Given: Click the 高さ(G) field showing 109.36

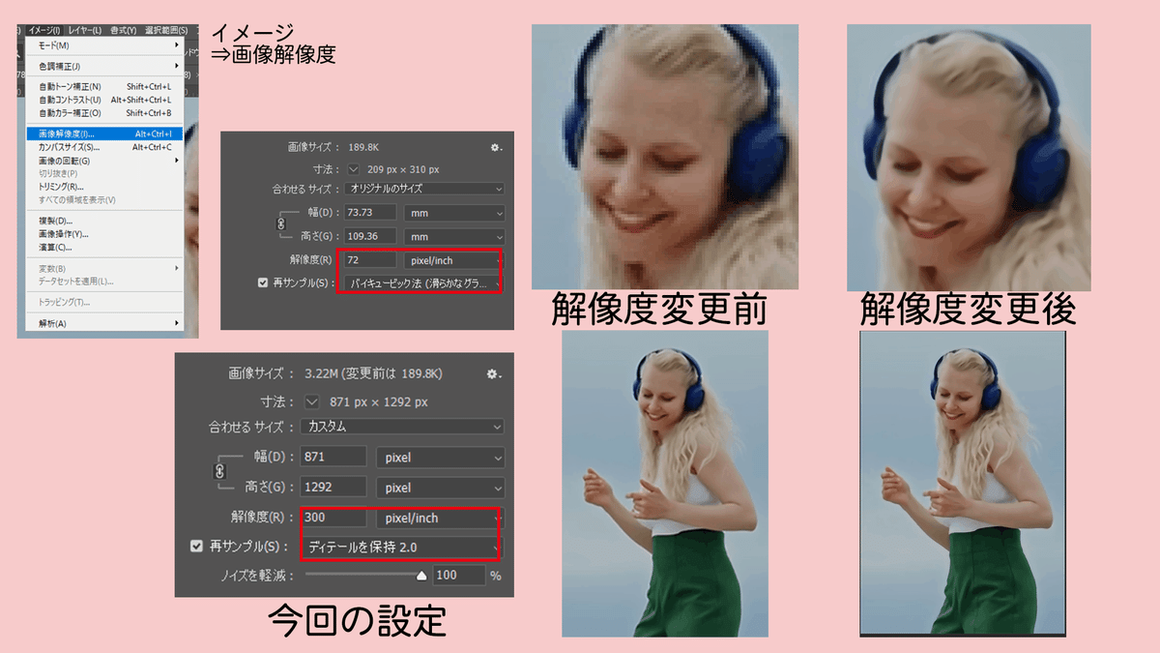Looking at the screenshot, I should click(x=370, y=236).
